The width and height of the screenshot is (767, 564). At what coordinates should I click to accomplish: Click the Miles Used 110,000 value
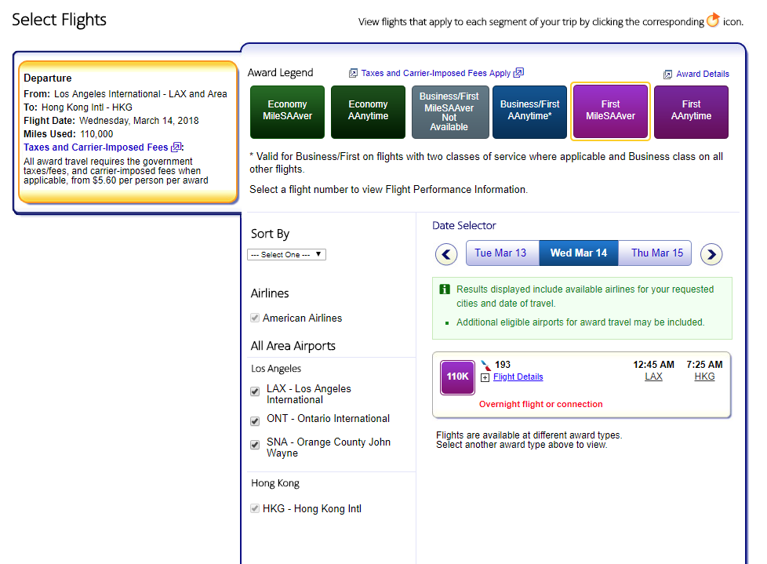click(96, 134)
